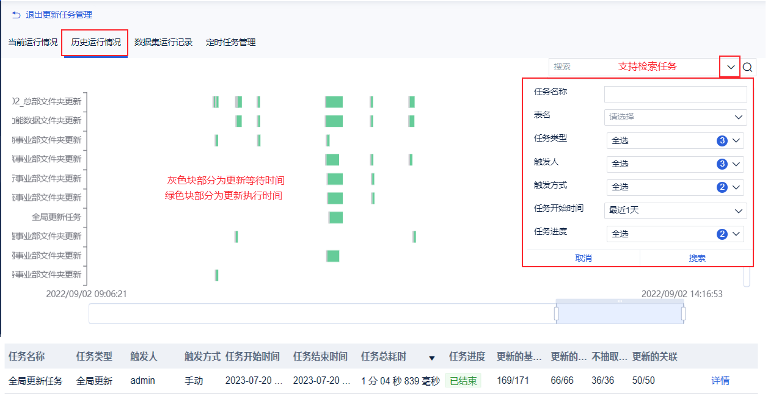Image resolution: width=768 pixels, height=396 pixels.
Task: Open the 任务类型 全选 dropdown
Action: pos(675,141)
